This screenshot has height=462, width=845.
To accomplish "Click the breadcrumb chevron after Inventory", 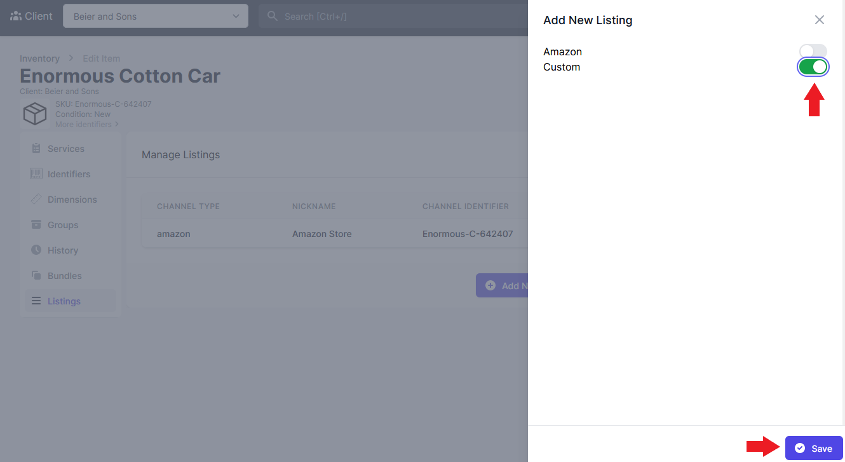I will tap(71, 58).
